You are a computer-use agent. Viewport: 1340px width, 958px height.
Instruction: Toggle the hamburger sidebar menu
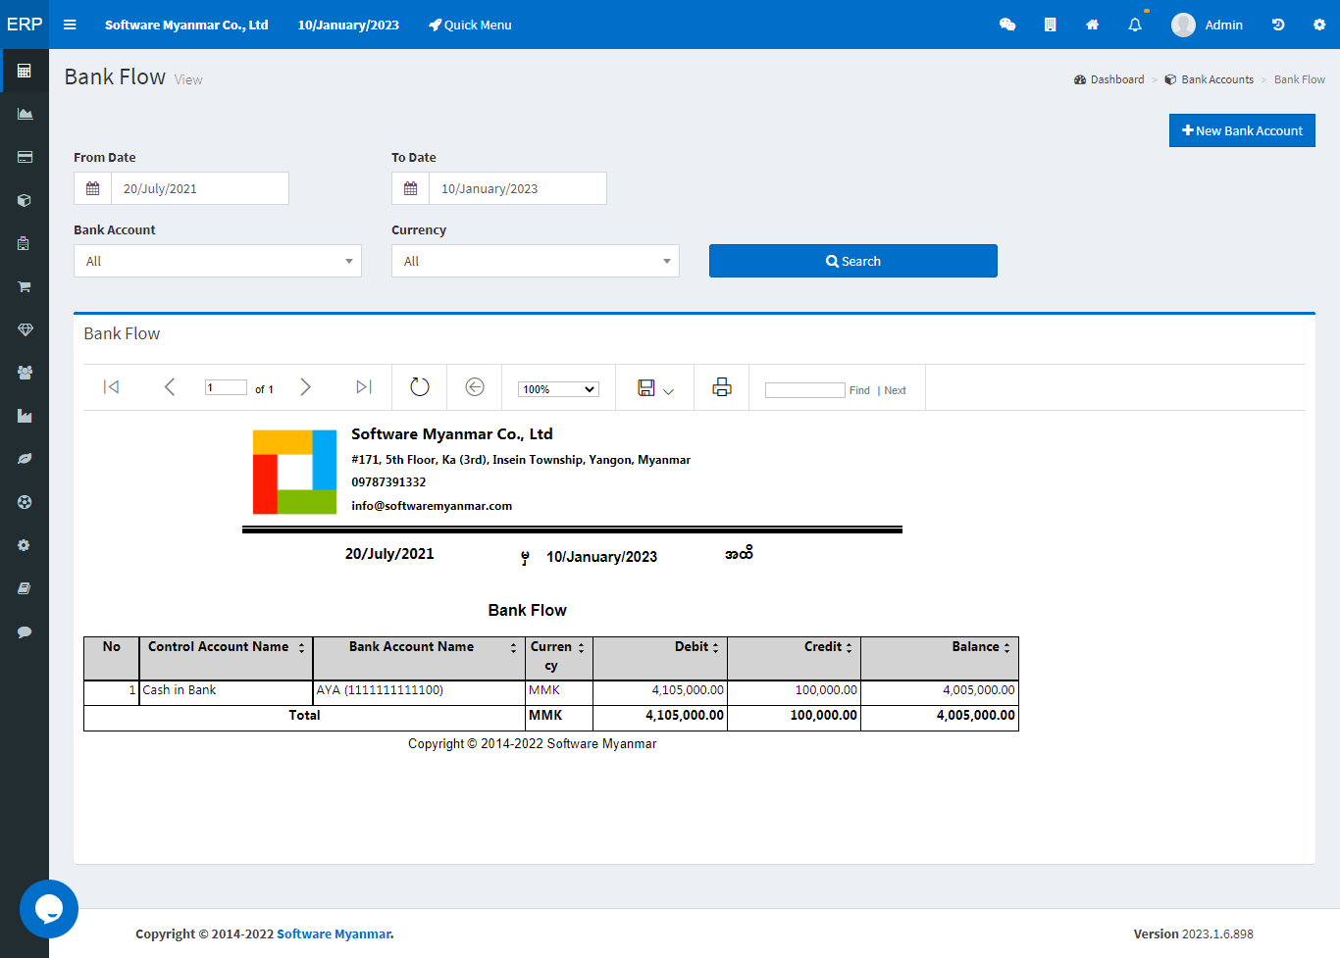tap(70, 25)
